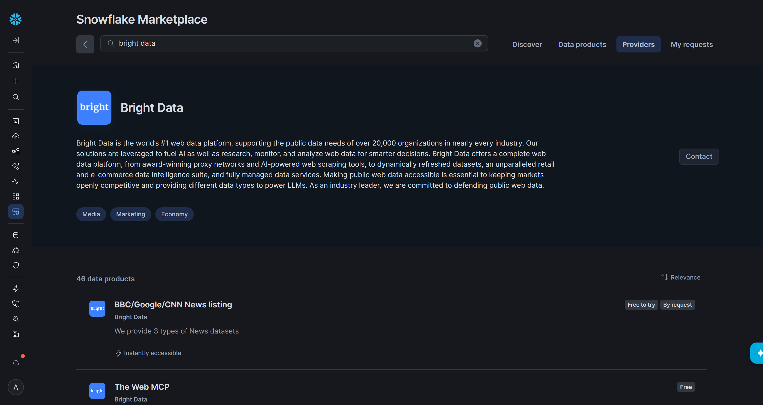Switch to the Data products tab
This screenshot has height=405, width=763.
[x=582, y=44]
